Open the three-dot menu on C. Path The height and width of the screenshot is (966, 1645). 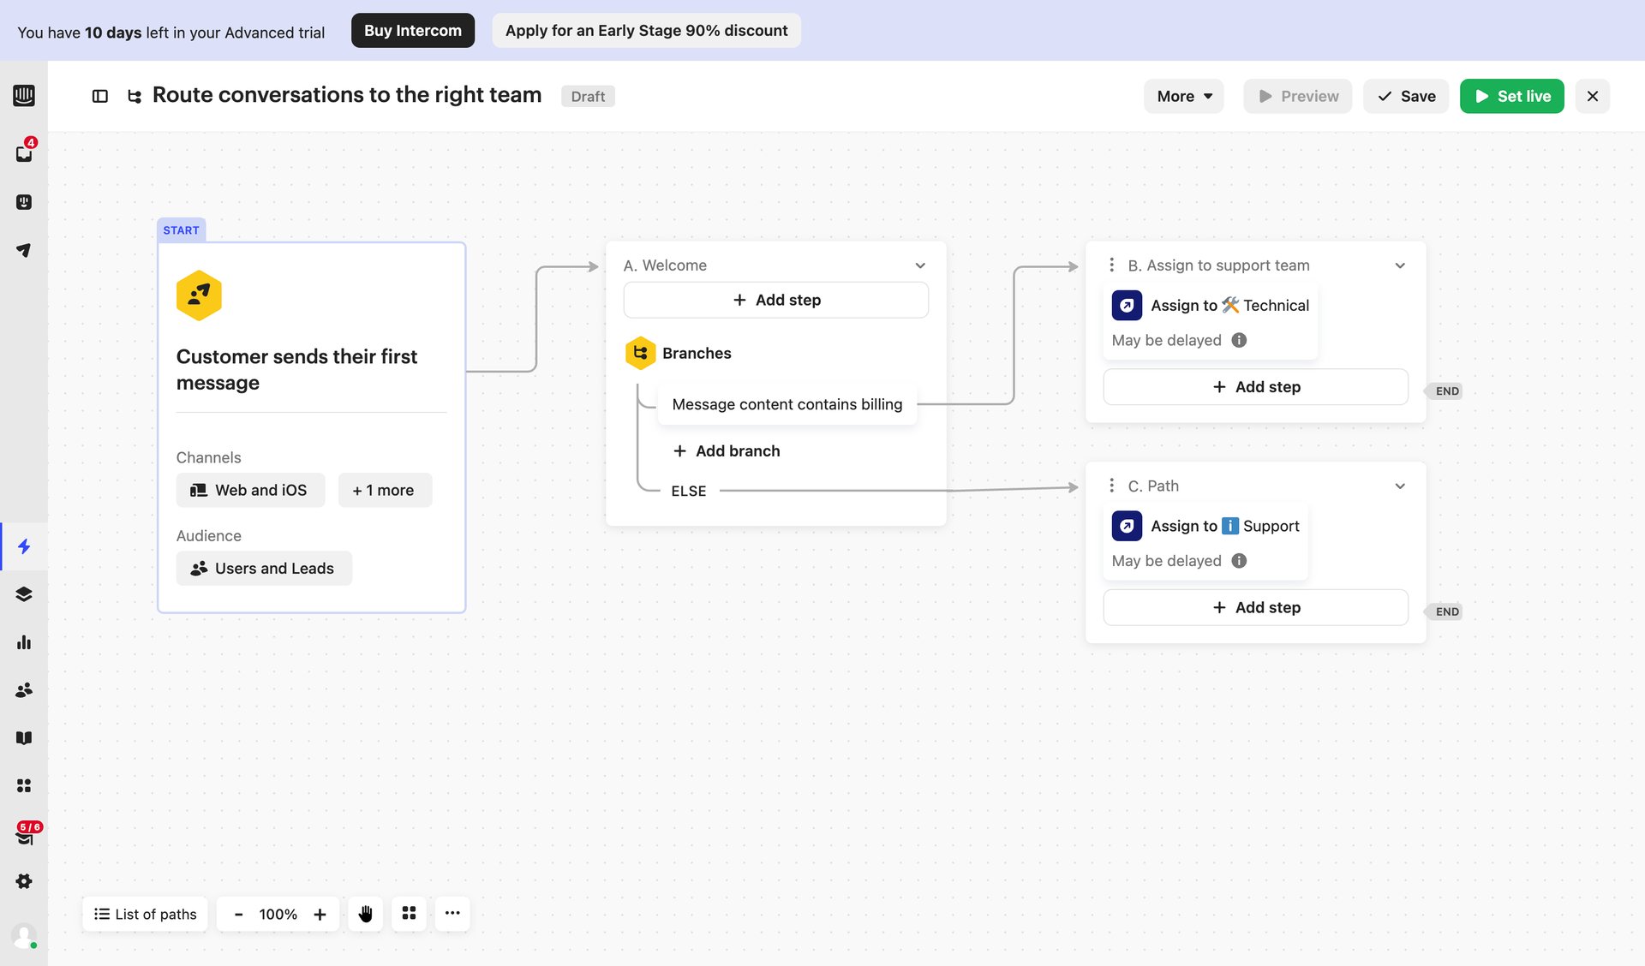click(1111, 486)
